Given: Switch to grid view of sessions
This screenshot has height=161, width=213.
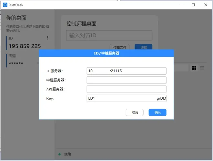Looking at the screenshot, I should coord(194,68).
